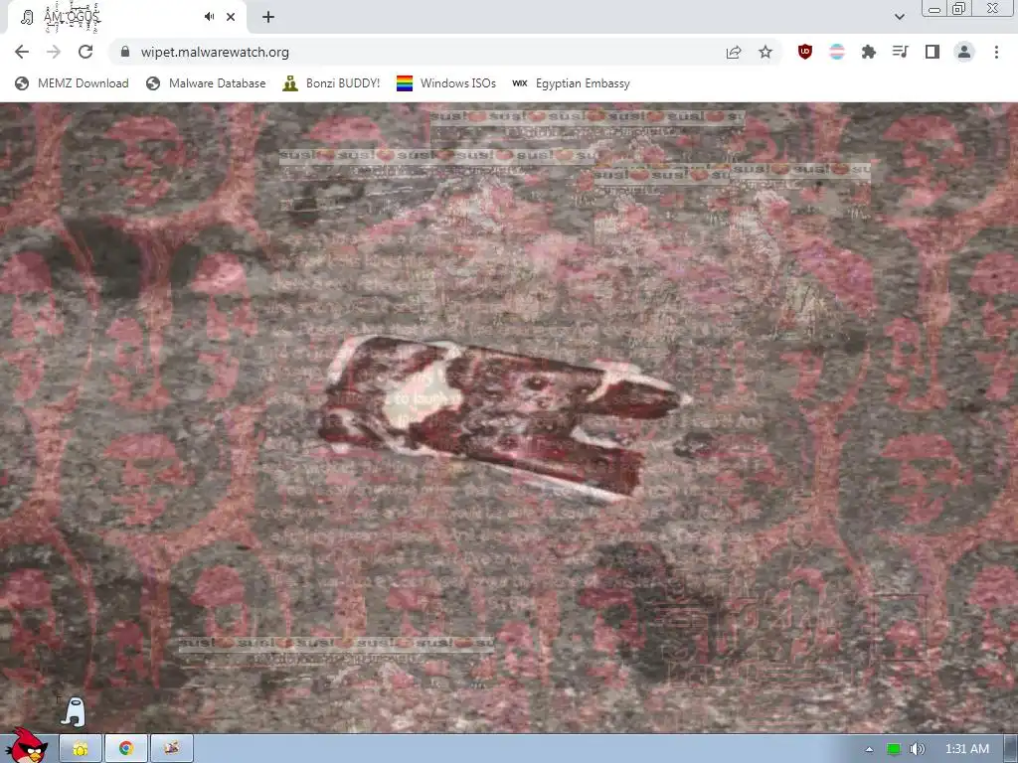Click the Angry Birds start button

26,746
